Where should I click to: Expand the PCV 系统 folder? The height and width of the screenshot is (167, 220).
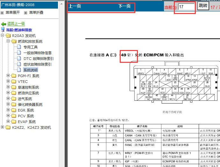pos(8,116)
